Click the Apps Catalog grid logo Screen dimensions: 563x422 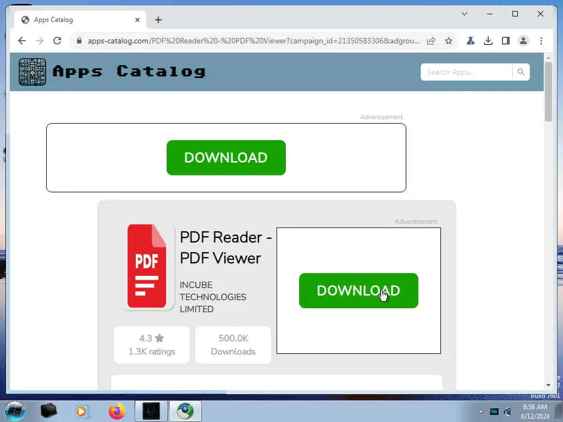(x=32, y=72)
